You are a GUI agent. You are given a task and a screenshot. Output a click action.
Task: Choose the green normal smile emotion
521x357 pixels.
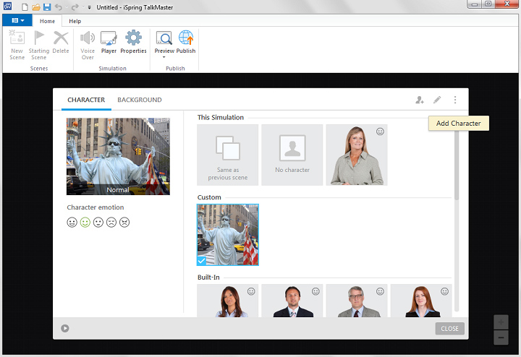(x=85, y=223)
